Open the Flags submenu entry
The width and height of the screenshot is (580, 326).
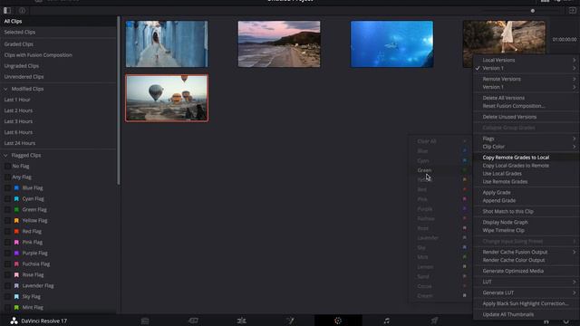[x=526, y=139]
